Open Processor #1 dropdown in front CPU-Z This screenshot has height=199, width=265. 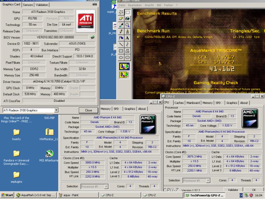[x=208, y=180]
